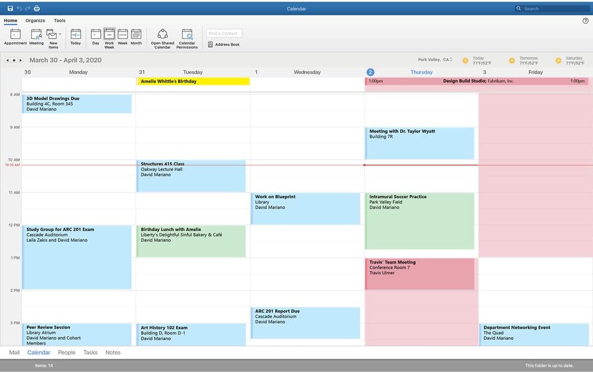
Task: Navigate to Mail in the bottom bar
Action: point(14,352)
